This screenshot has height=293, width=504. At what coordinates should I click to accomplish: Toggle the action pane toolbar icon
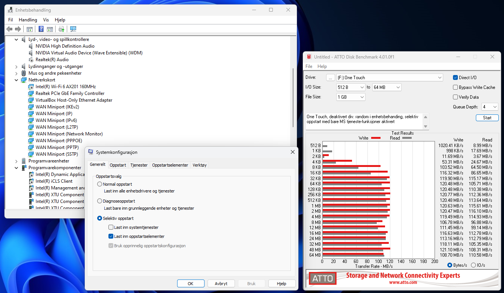coord(50,29)
